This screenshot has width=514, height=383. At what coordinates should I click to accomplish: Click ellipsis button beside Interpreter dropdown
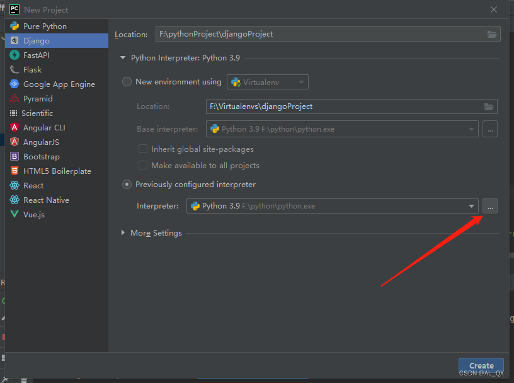(x=489, y=206)
